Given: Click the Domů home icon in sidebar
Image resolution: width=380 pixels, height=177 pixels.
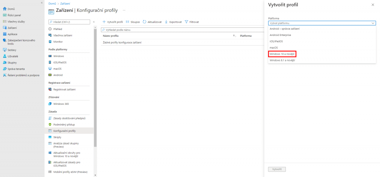Looking at the screenshot, I should (5, 9).
